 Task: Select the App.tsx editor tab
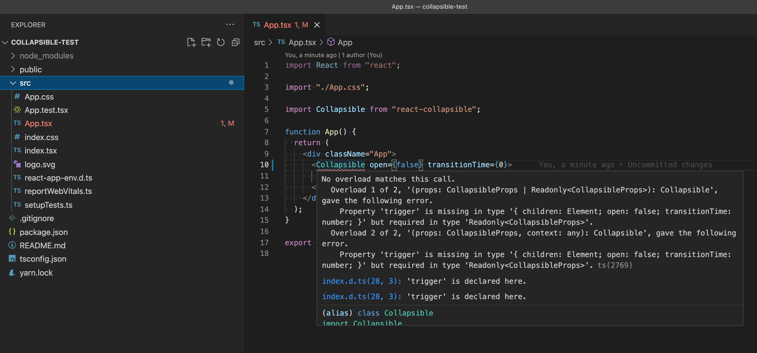click(278, 25)
